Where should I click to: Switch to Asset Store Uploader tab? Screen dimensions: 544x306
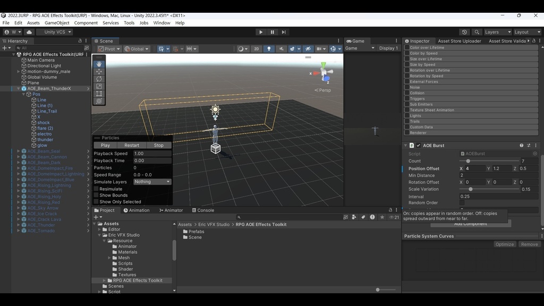(x=460, y=41)
